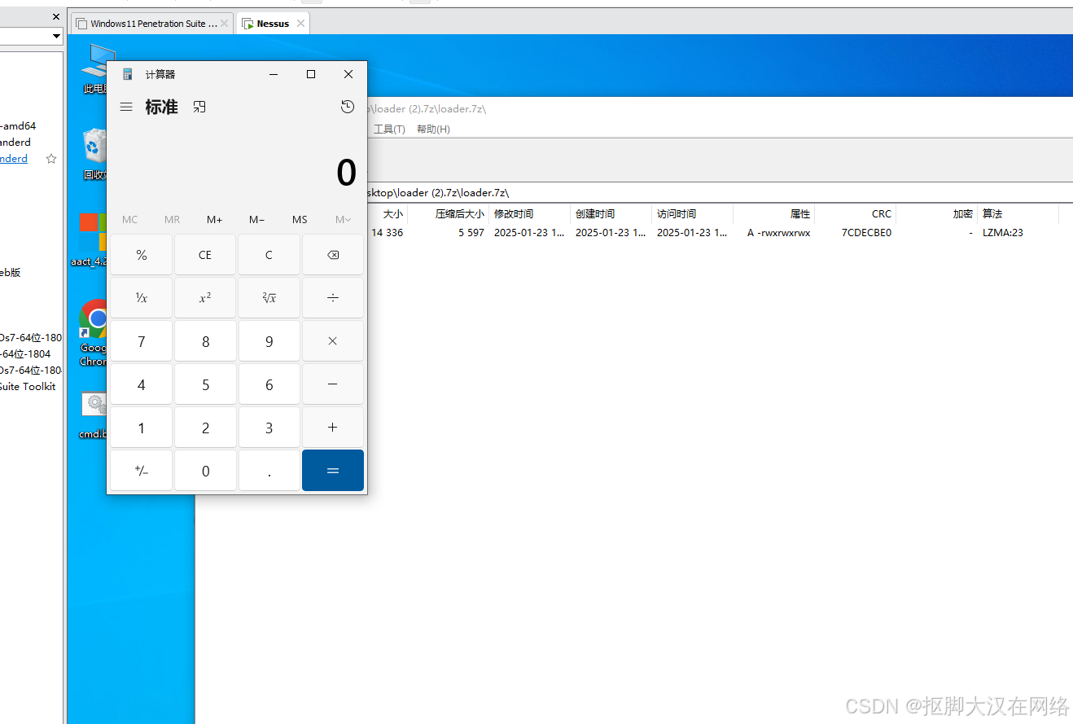Close the Windows11 Penetration Suite tab
1073x724 pixels.
pyautogui.click(x=225, y=24)
